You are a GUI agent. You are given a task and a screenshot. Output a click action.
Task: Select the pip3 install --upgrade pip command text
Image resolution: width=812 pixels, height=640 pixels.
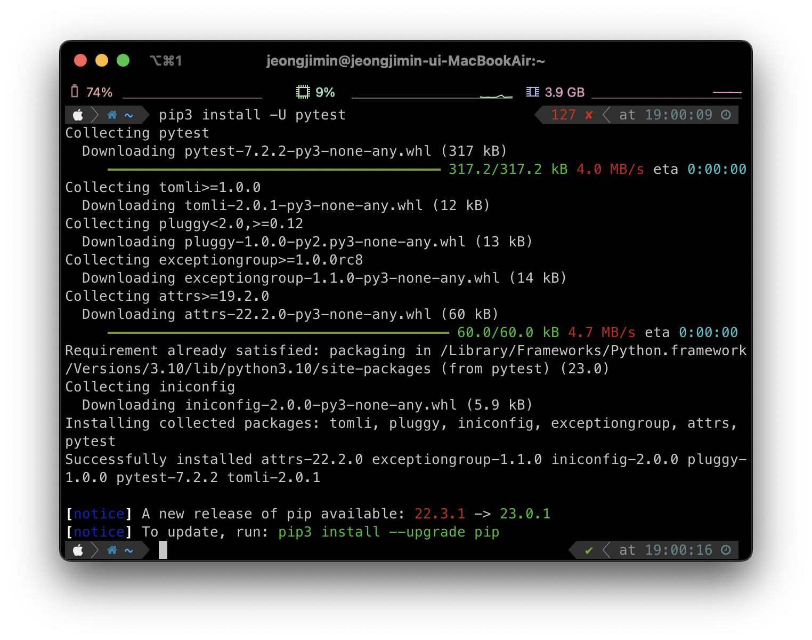tap(388, 532)
